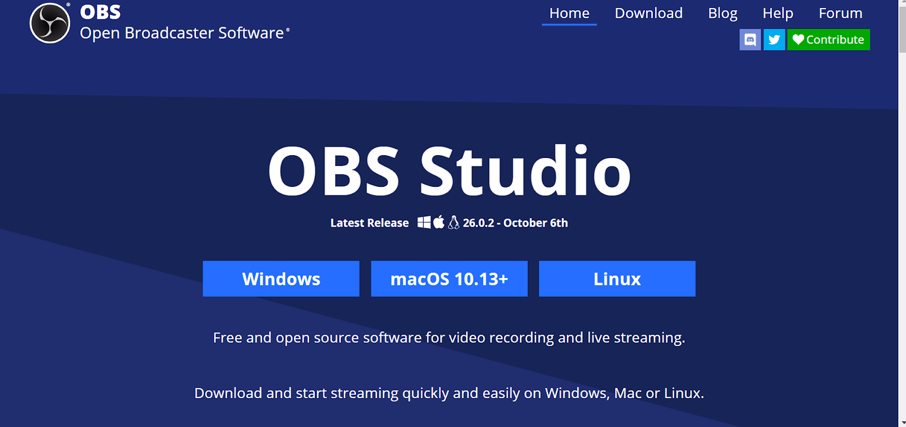This screenshot has height=427, width=906.
Task: Click the OBS circular logo
Action: click(50, 23)
